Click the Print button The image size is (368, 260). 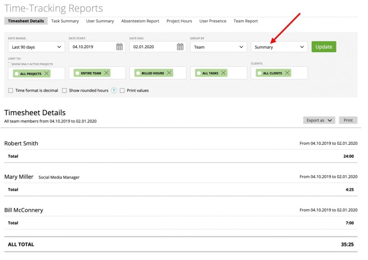click(348, 120)
